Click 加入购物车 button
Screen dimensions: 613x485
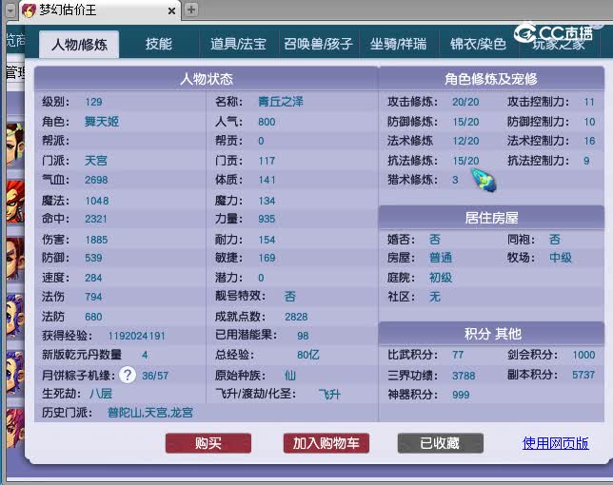point(326,443)
